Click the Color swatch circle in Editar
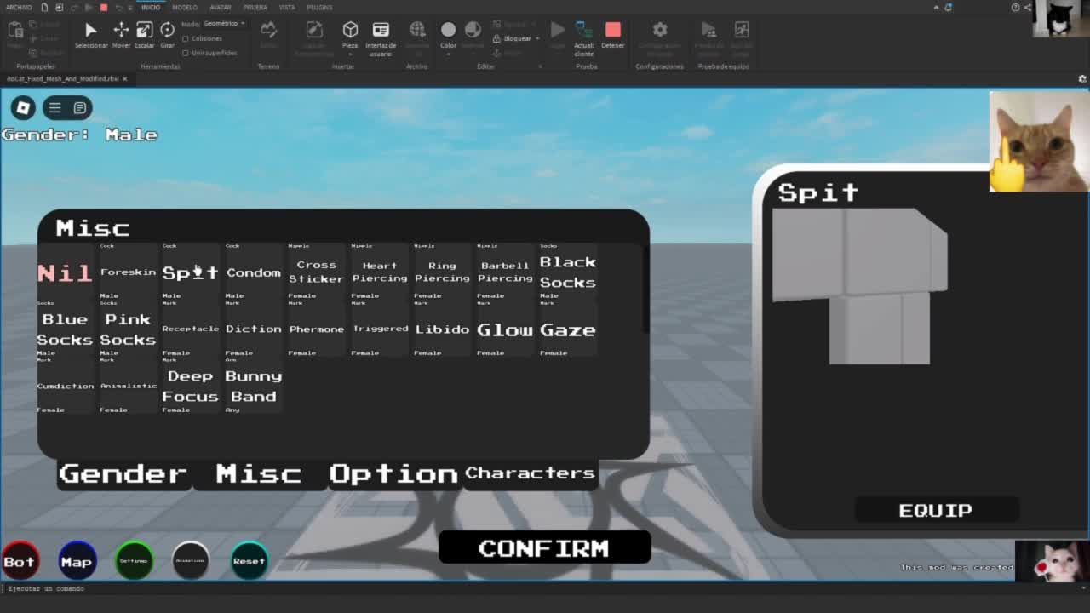The width and height of the screenshot is (1090, 613). pos(448,31)
